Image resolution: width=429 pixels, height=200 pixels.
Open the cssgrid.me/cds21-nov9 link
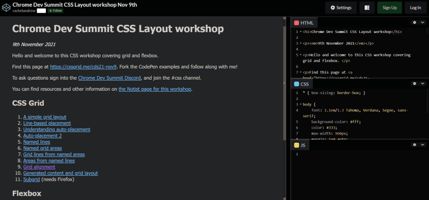pyautogui.click(x=83, y=67)
